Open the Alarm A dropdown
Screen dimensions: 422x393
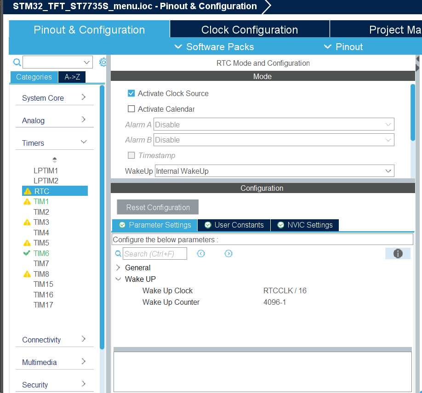(274, 125)
